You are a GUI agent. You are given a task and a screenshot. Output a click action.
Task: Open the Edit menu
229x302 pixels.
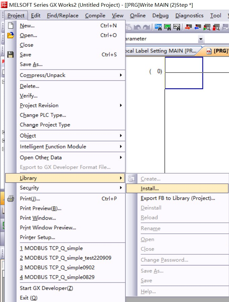point(36,15)
